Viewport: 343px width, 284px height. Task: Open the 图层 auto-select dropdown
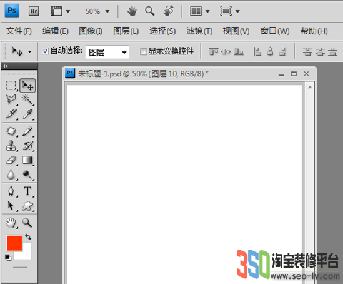[x=107, y=53]
